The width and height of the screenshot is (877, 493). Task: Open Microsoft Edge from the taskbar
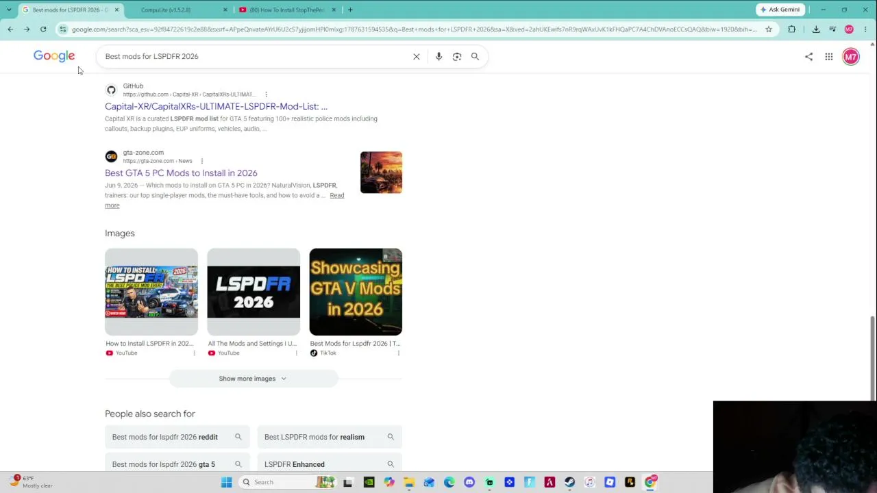[x=449, y=482]
